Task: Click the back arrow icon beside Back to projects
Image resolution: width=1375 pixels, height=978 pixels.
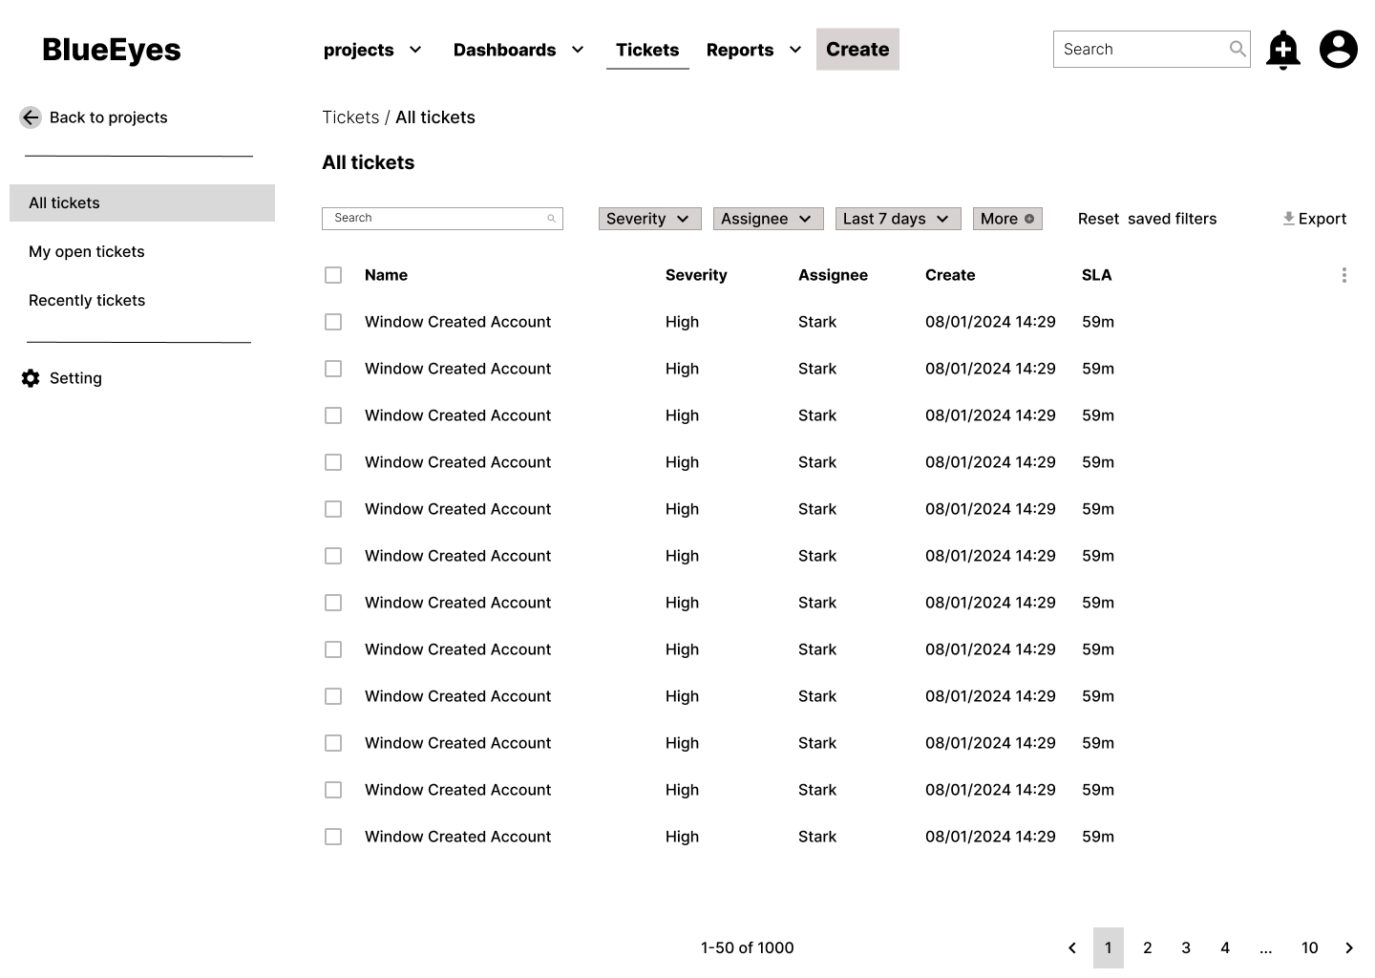Action: tap(31, 117)
